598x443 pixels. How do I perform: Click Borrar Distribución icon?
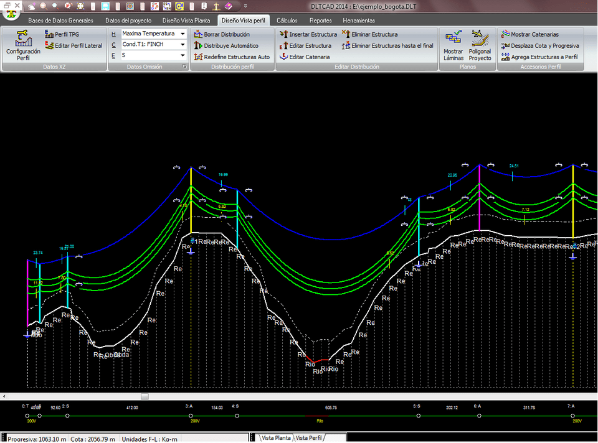[199, 35]
